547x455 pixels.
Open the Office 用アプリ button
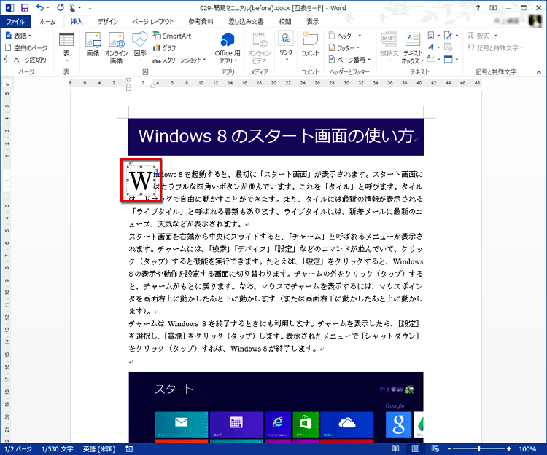(228, 48)
